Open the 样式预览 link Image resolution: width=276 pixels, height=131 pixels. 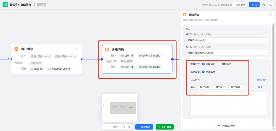[x=261, y=80]
